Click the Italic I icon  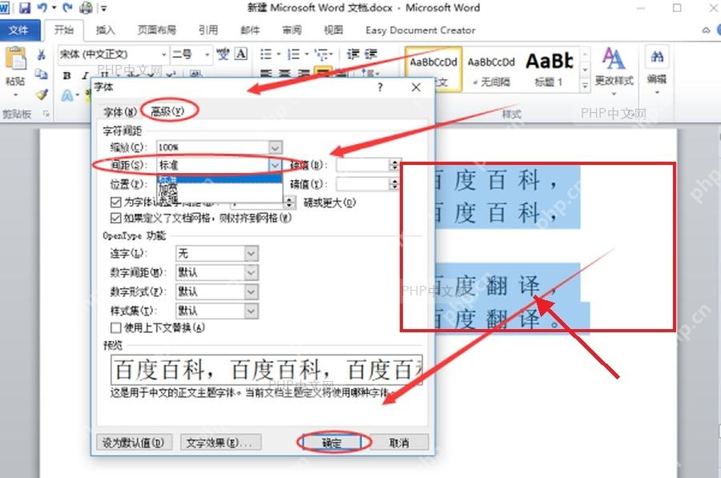pyautogui.click(x=85, y=76)
